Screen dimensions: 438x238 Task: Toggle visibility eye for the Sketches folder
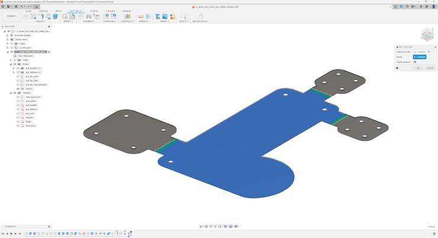[x=15, y=93]
